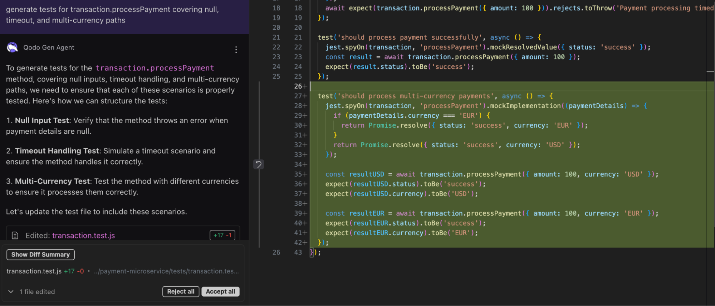Click line 35 const resultUSD statement
This screenshot has width=715, height=306.
[x=491, y=174]
